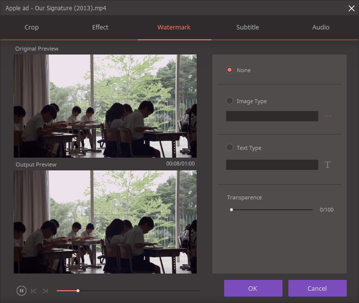Click the 0/100 transparency value
The image size is (359, 303).
pyautogui.click(x=327, y=210)
